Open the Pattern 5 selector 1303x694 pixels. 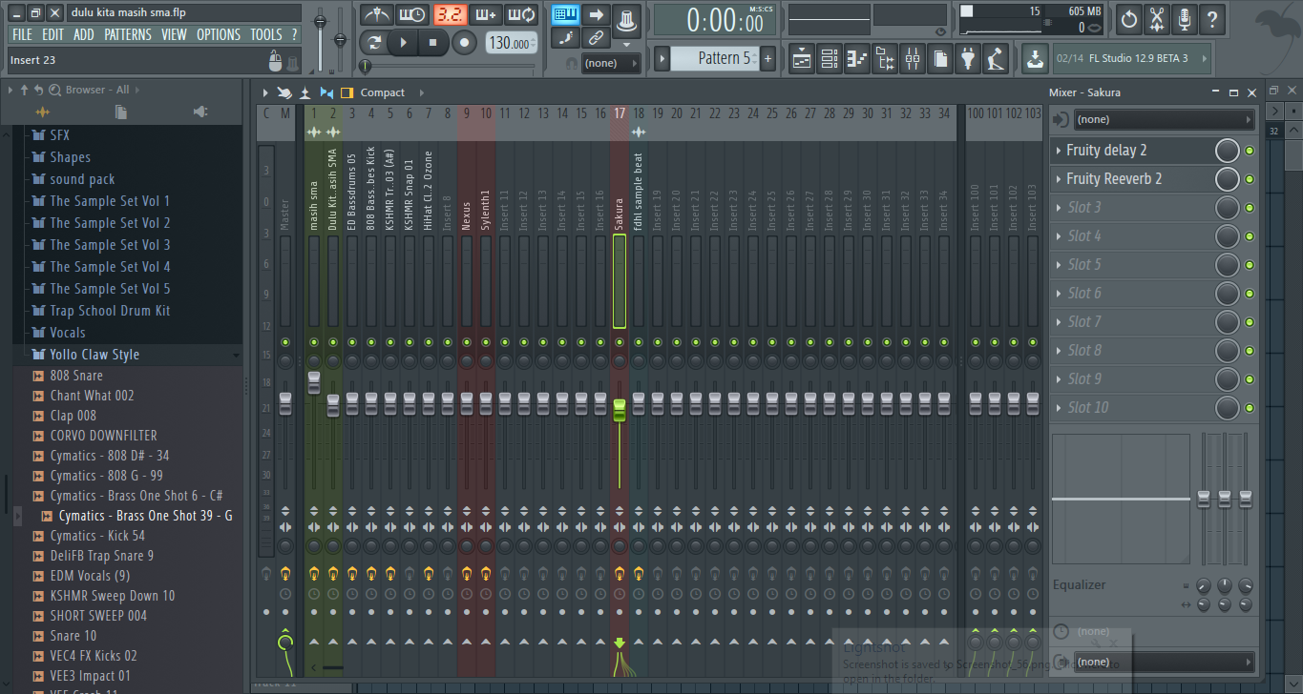point(714,58)
